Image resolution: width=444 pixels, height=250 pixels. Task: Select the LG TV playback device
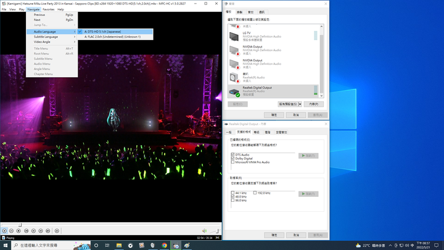coord(274,36)
